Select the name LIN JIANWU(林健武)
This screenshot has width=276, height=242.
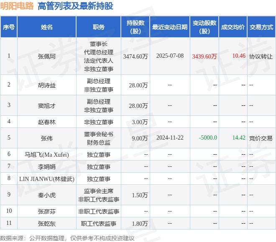pyautogui.click(x=47, y=179)
